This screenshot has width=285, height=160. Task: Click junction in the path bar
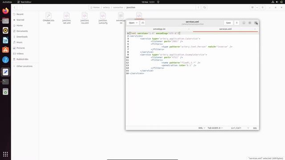(x=131, y=8)
